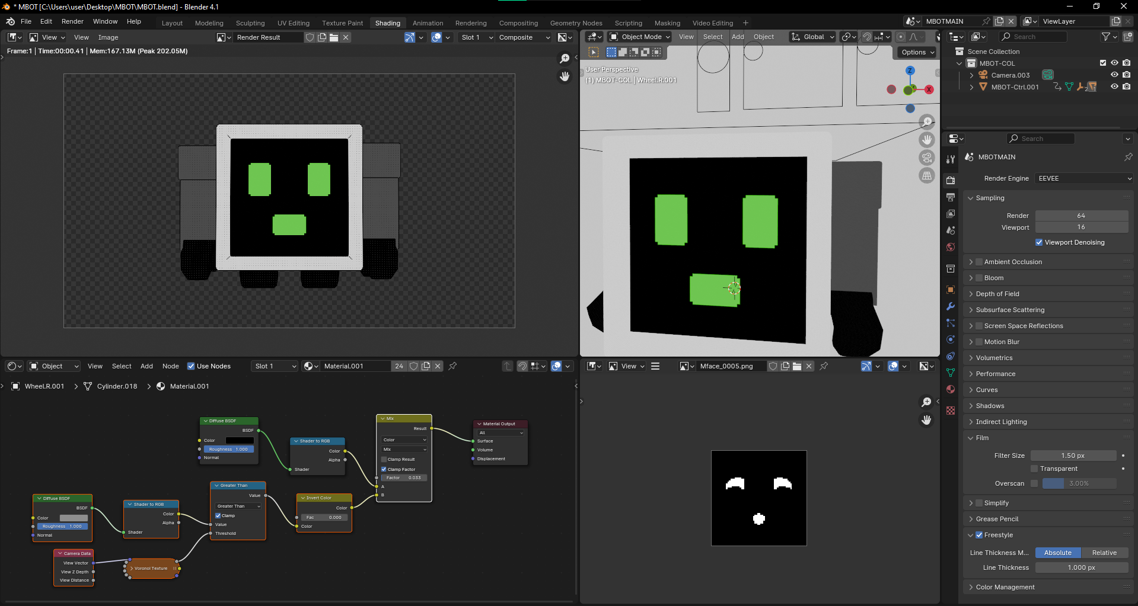
Task: Click the Render samples field showing 64
Action: click(x=1082, y=216)
